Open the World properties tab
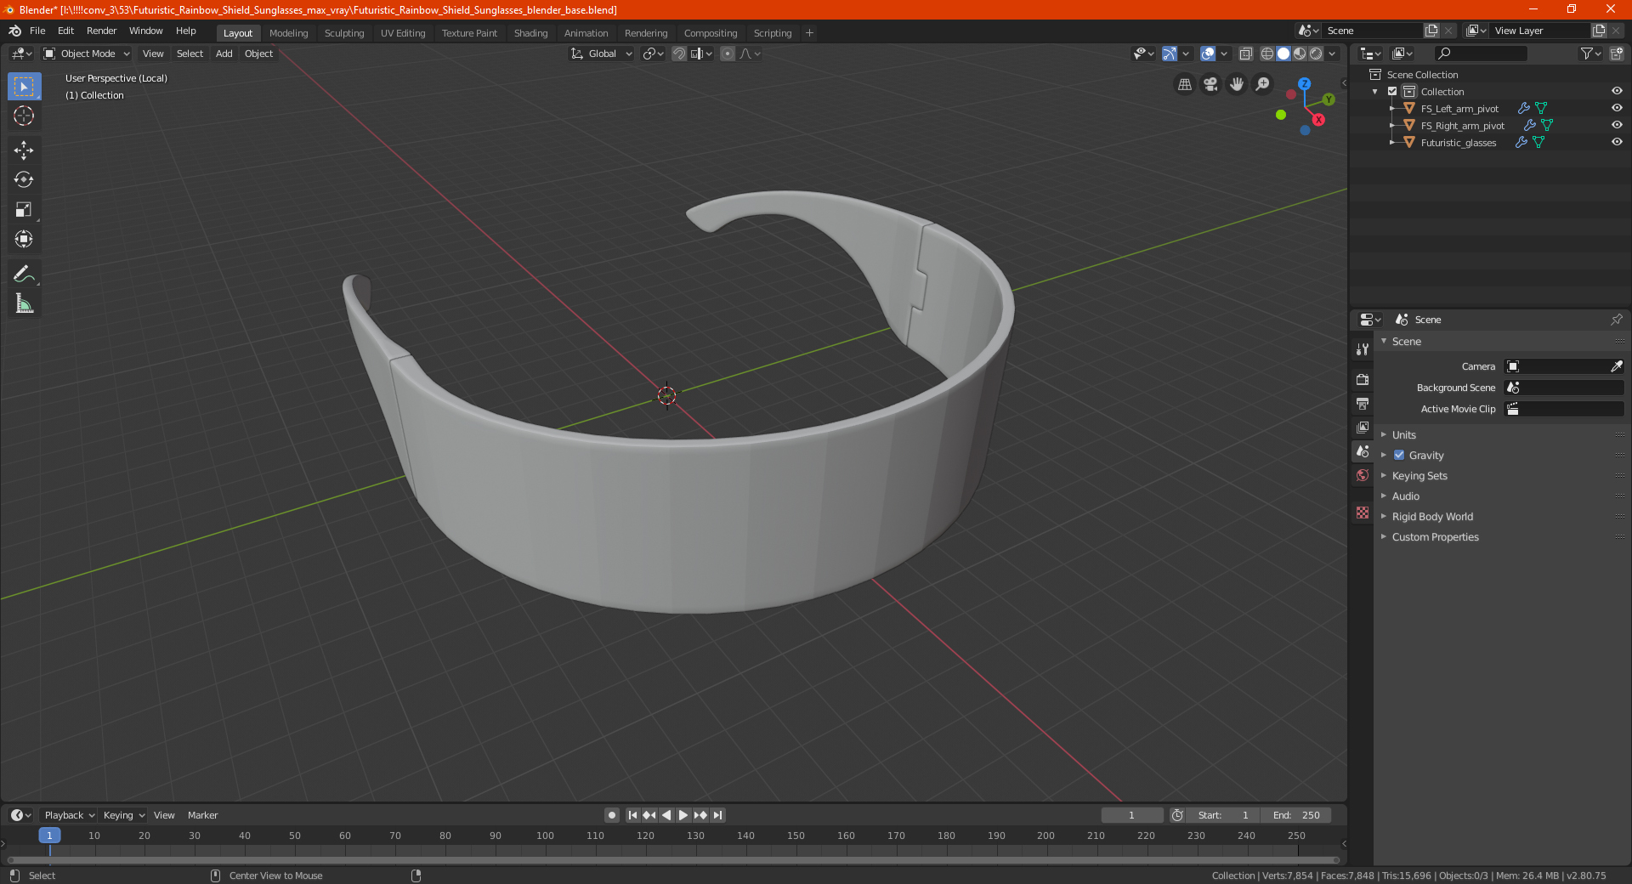Viewport: 1632px width, 884px height. coord(1363,475)
